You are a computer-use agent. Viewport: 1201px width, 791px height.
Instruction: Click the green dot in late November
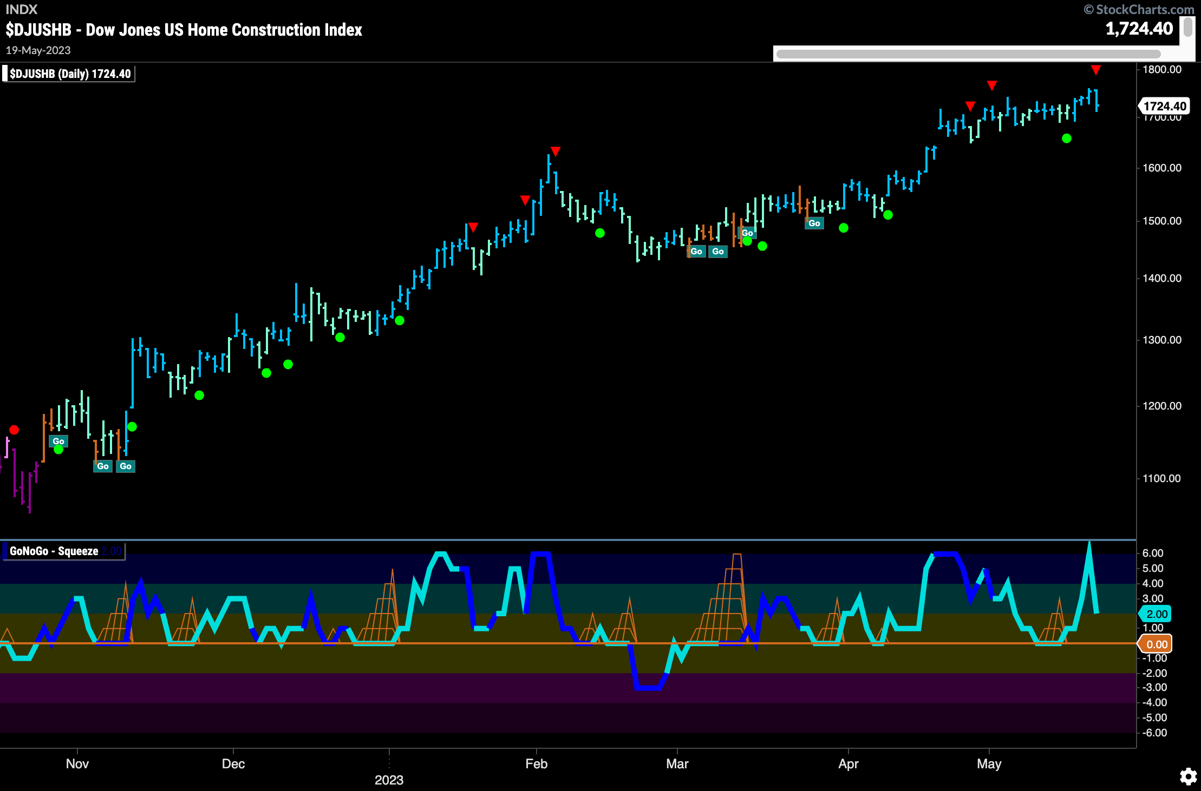(199, 395)
